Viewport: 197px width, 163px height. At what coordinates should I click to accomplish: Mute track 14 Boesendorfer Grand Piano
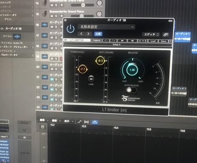click(x=52, y=5)
